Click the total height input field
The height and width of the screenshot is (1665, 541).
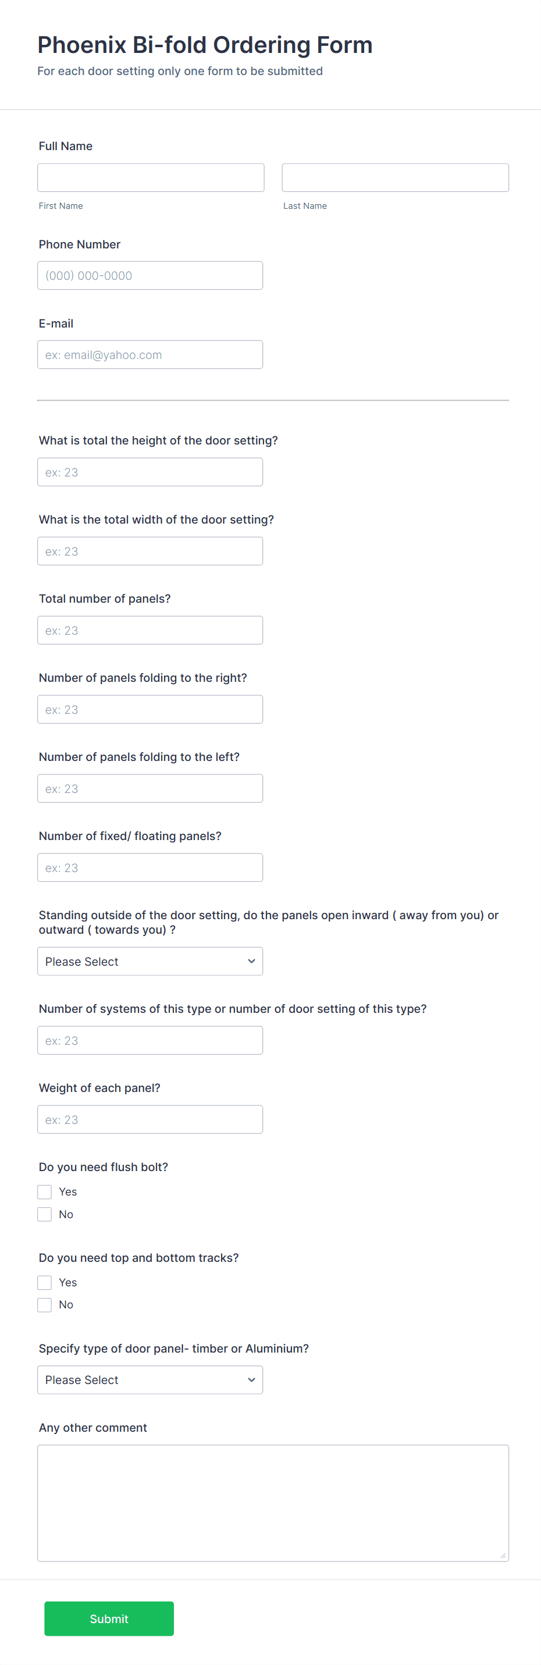coord(150,471)
